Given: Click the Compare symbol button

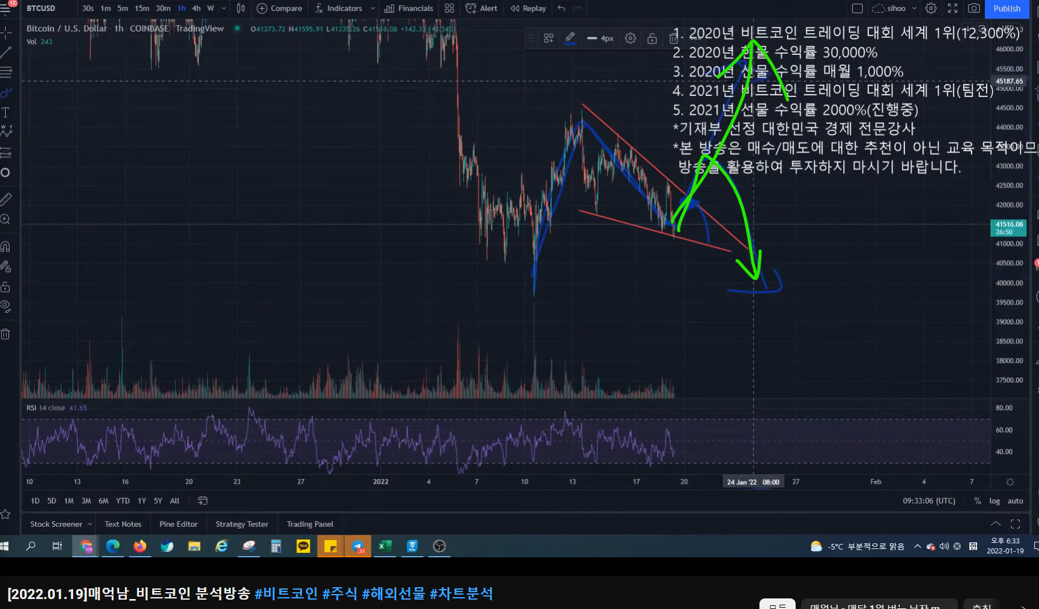Looking at the screenshot, I should click(280, 8).
